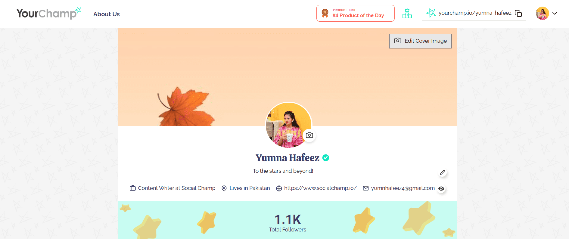
Task: Open the account avatar in header
Action: [542, 13]
